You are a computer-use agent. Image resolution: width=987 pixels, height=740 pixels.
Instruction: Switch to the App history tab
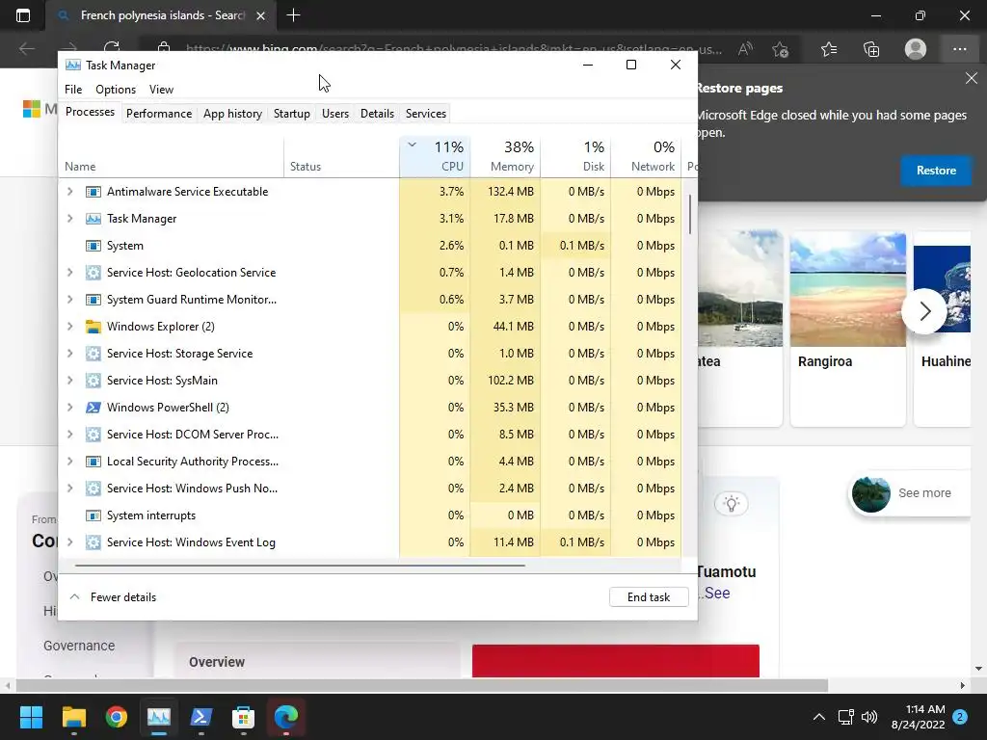pos(232,114)
